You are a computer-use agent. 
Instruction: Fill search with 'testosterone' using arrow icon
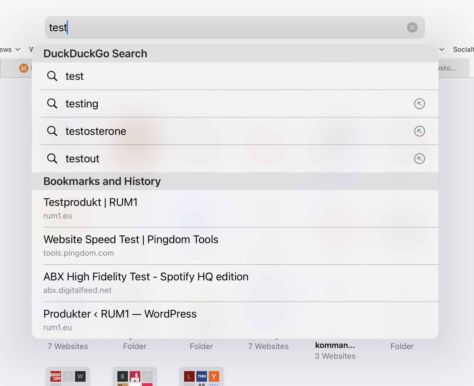419,131
